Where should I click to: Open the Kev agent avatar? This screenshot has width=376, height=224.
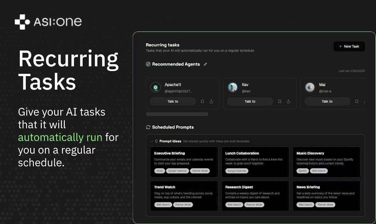(x=232, y=87)
